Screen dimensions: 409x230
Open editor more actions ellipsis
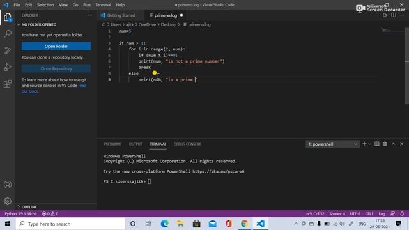coord(402,15)
